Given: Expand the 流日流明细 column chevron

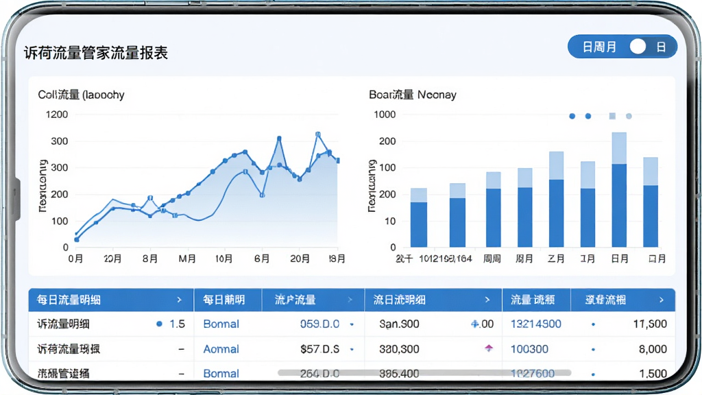Looking at the screenshot, I should tap(487, 300).
